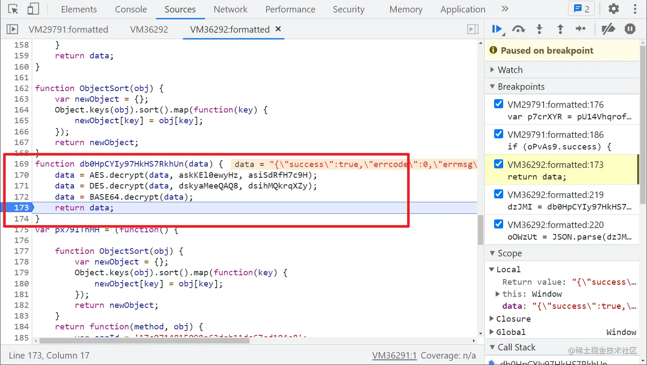
Task: Resume script execution
Action: point(498,29)
